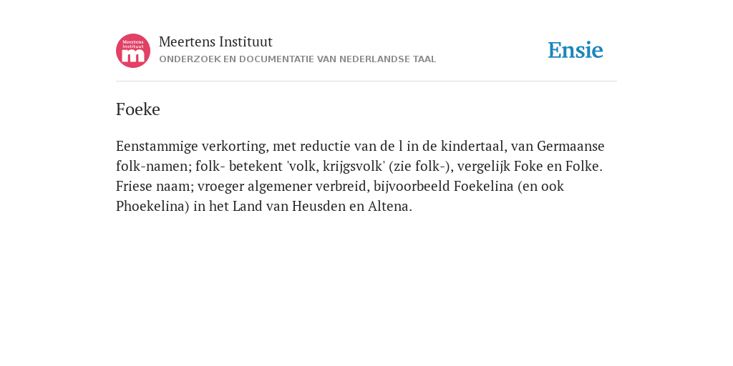This screenshot has height=366, width=733.
Task: Open the Ensie logo link
Action: (576, 50)
